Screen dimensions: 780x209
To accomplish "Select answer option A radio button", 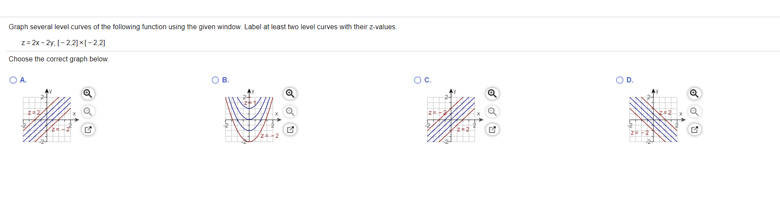I will pos(13,80).
